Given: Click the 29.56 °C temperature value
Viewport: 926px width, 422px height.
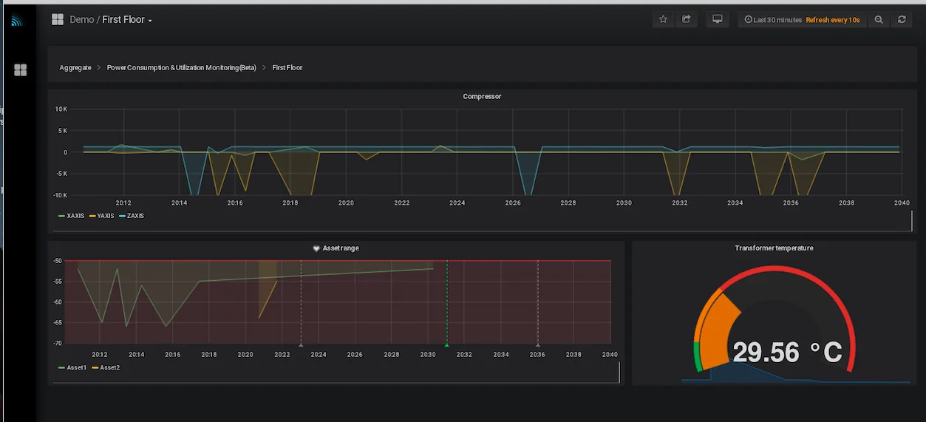Looking at the screenshot, I should 787,353.
